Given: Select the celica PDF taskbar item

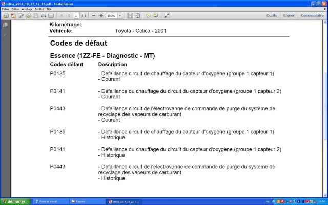Looking at the screenshot, I should pyautogui.click(x=125, y=201).
